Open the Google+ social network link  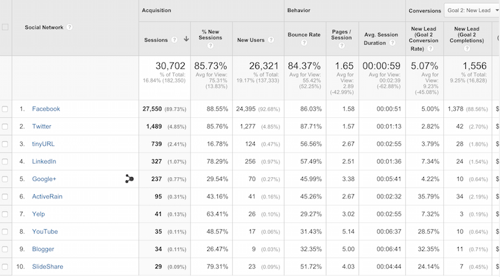[44, 179]
